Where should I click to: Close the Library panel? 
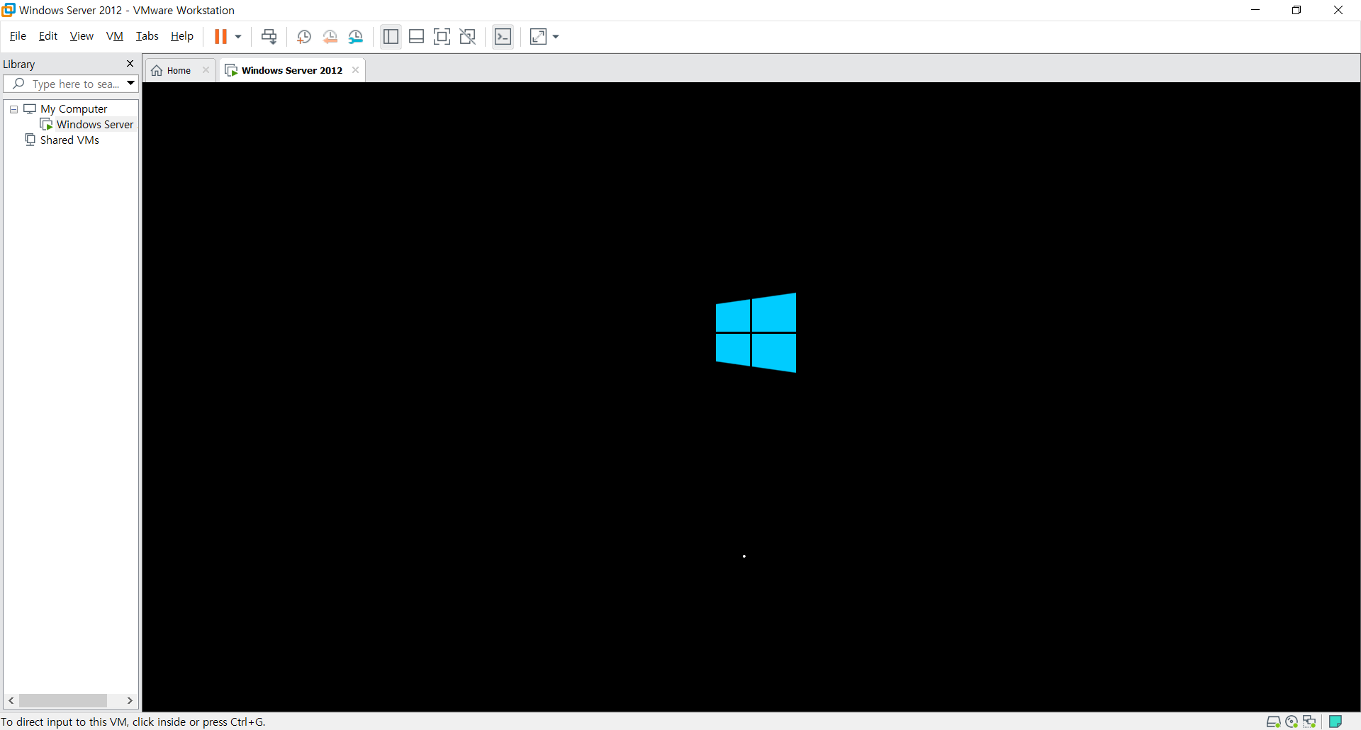[x=130, y=64]
